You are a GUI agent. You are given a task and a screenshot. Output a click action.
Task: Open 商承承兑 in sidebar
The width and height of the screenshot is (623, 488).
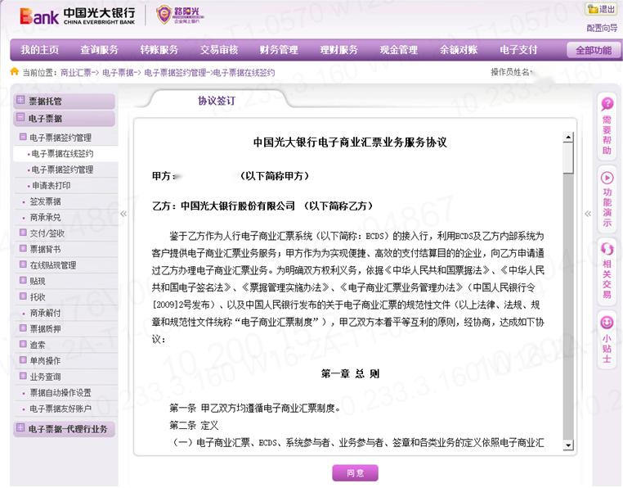coord(45,217)
